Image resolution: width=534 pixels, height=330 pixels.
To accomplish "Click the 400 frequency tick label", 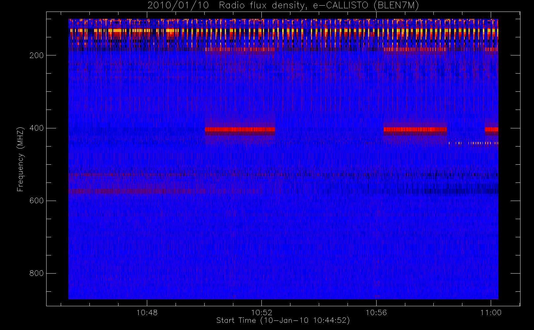I will (37, 128).
